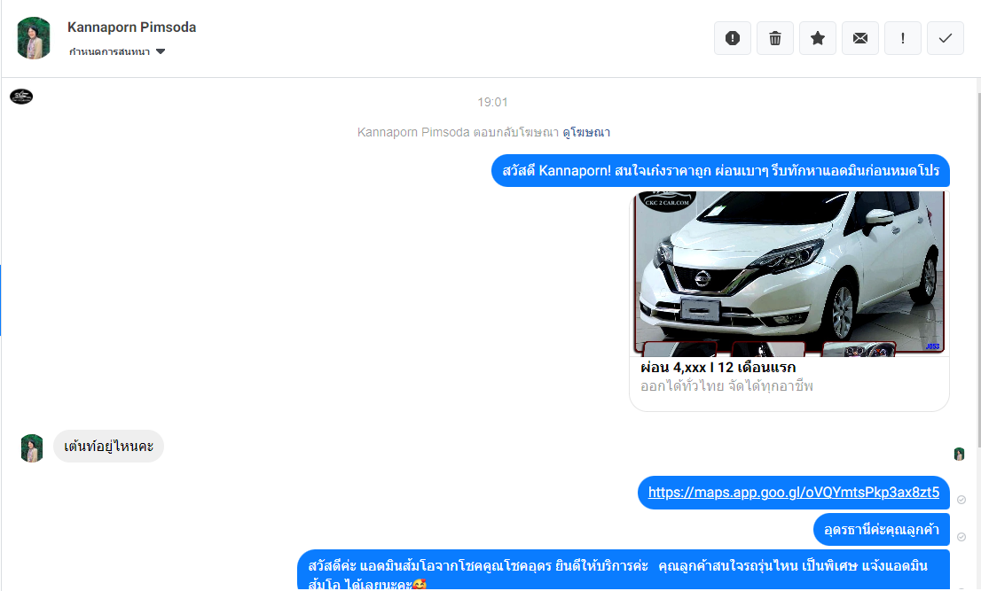Click the ผ่อน 4,xxx l 12 เดือนแรก ad title
The image size is (981, 591).
click(x=718, y=368)
